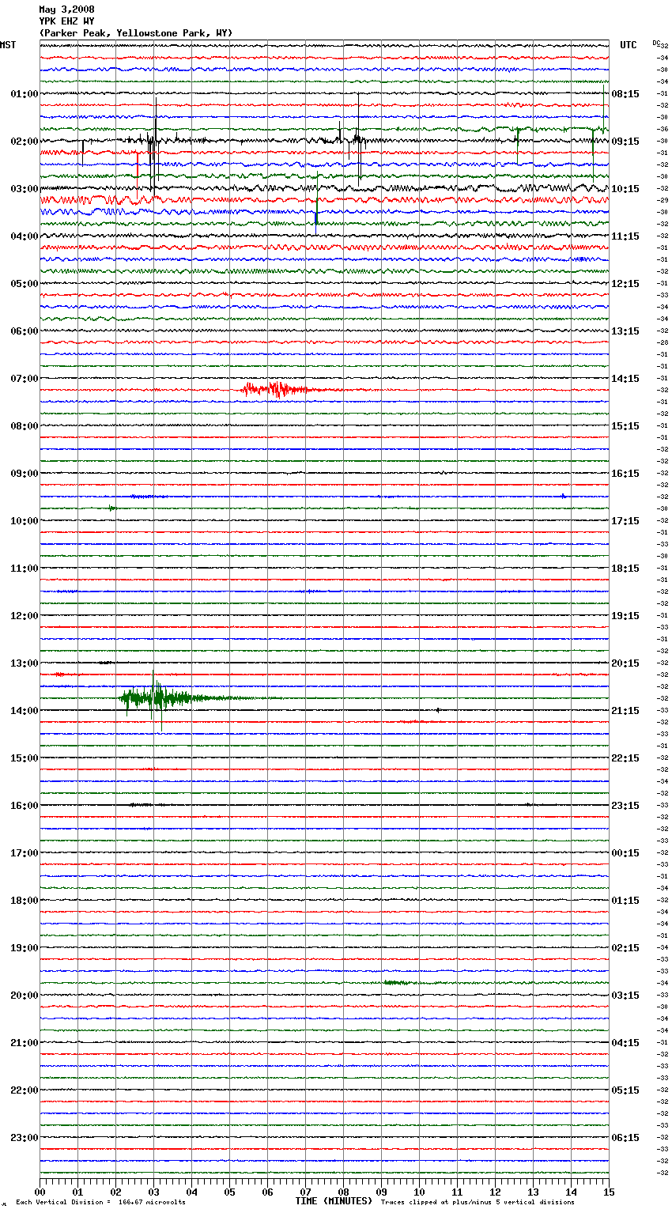Click the UTC label "18:15"
Viewport: 672px width, 1213px height.
[x=625, y=569]
